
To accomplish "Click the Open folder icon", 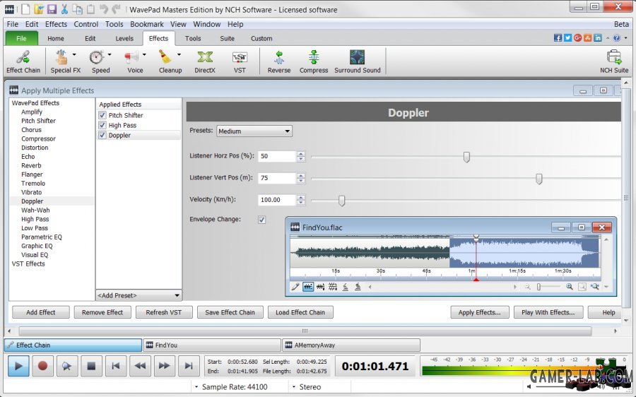I will pos(39,9).
